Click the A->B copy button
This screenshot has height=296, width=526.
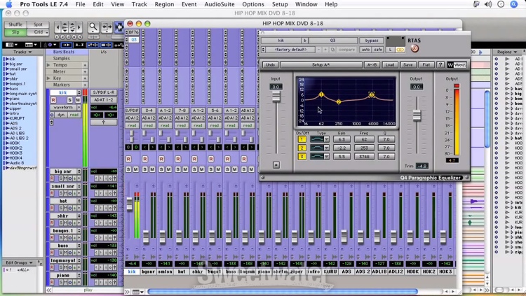coord(371,64)
